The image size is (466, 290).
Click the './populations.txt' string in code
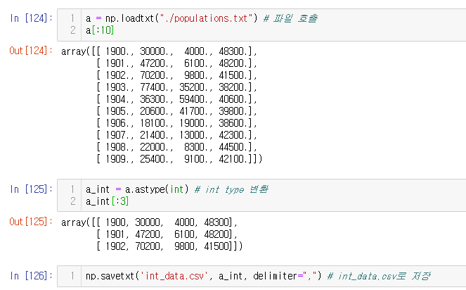pos(206,18)
